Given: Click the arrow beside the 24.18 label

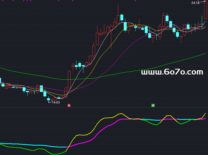Looking at the screenshot, I should [x=202, y=2].
